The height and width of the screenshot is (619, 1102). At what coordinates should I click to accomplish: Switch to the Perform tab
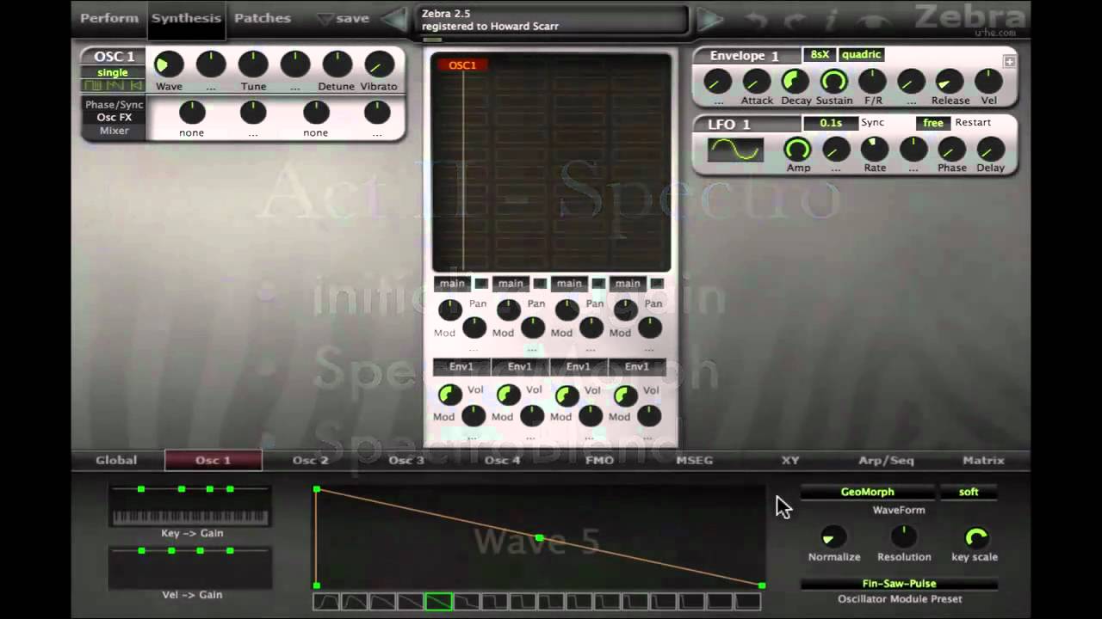click(x=109, y=18)
